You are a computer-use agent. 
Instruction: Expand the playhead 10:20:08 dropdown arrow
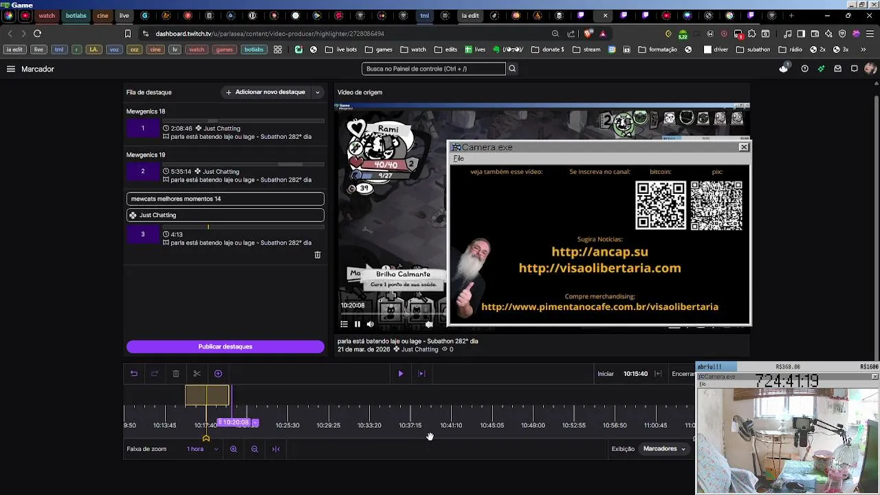[254, 422]
